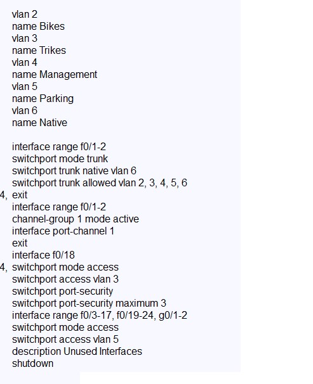Select the 'name Trikes' line

[39, 51]
